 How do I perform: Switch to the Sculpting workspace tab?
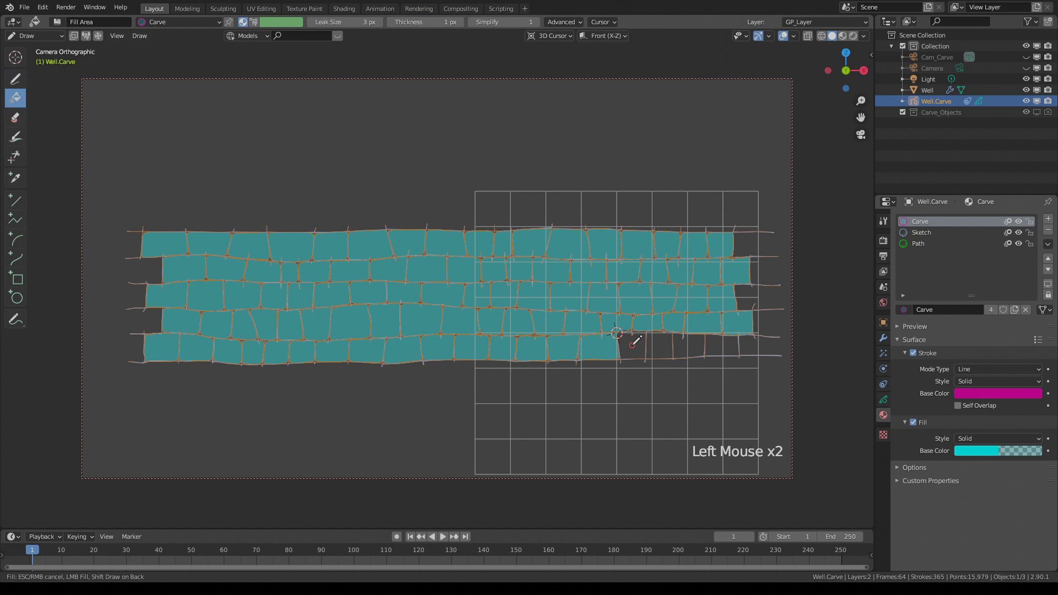(x=223, y=9)
